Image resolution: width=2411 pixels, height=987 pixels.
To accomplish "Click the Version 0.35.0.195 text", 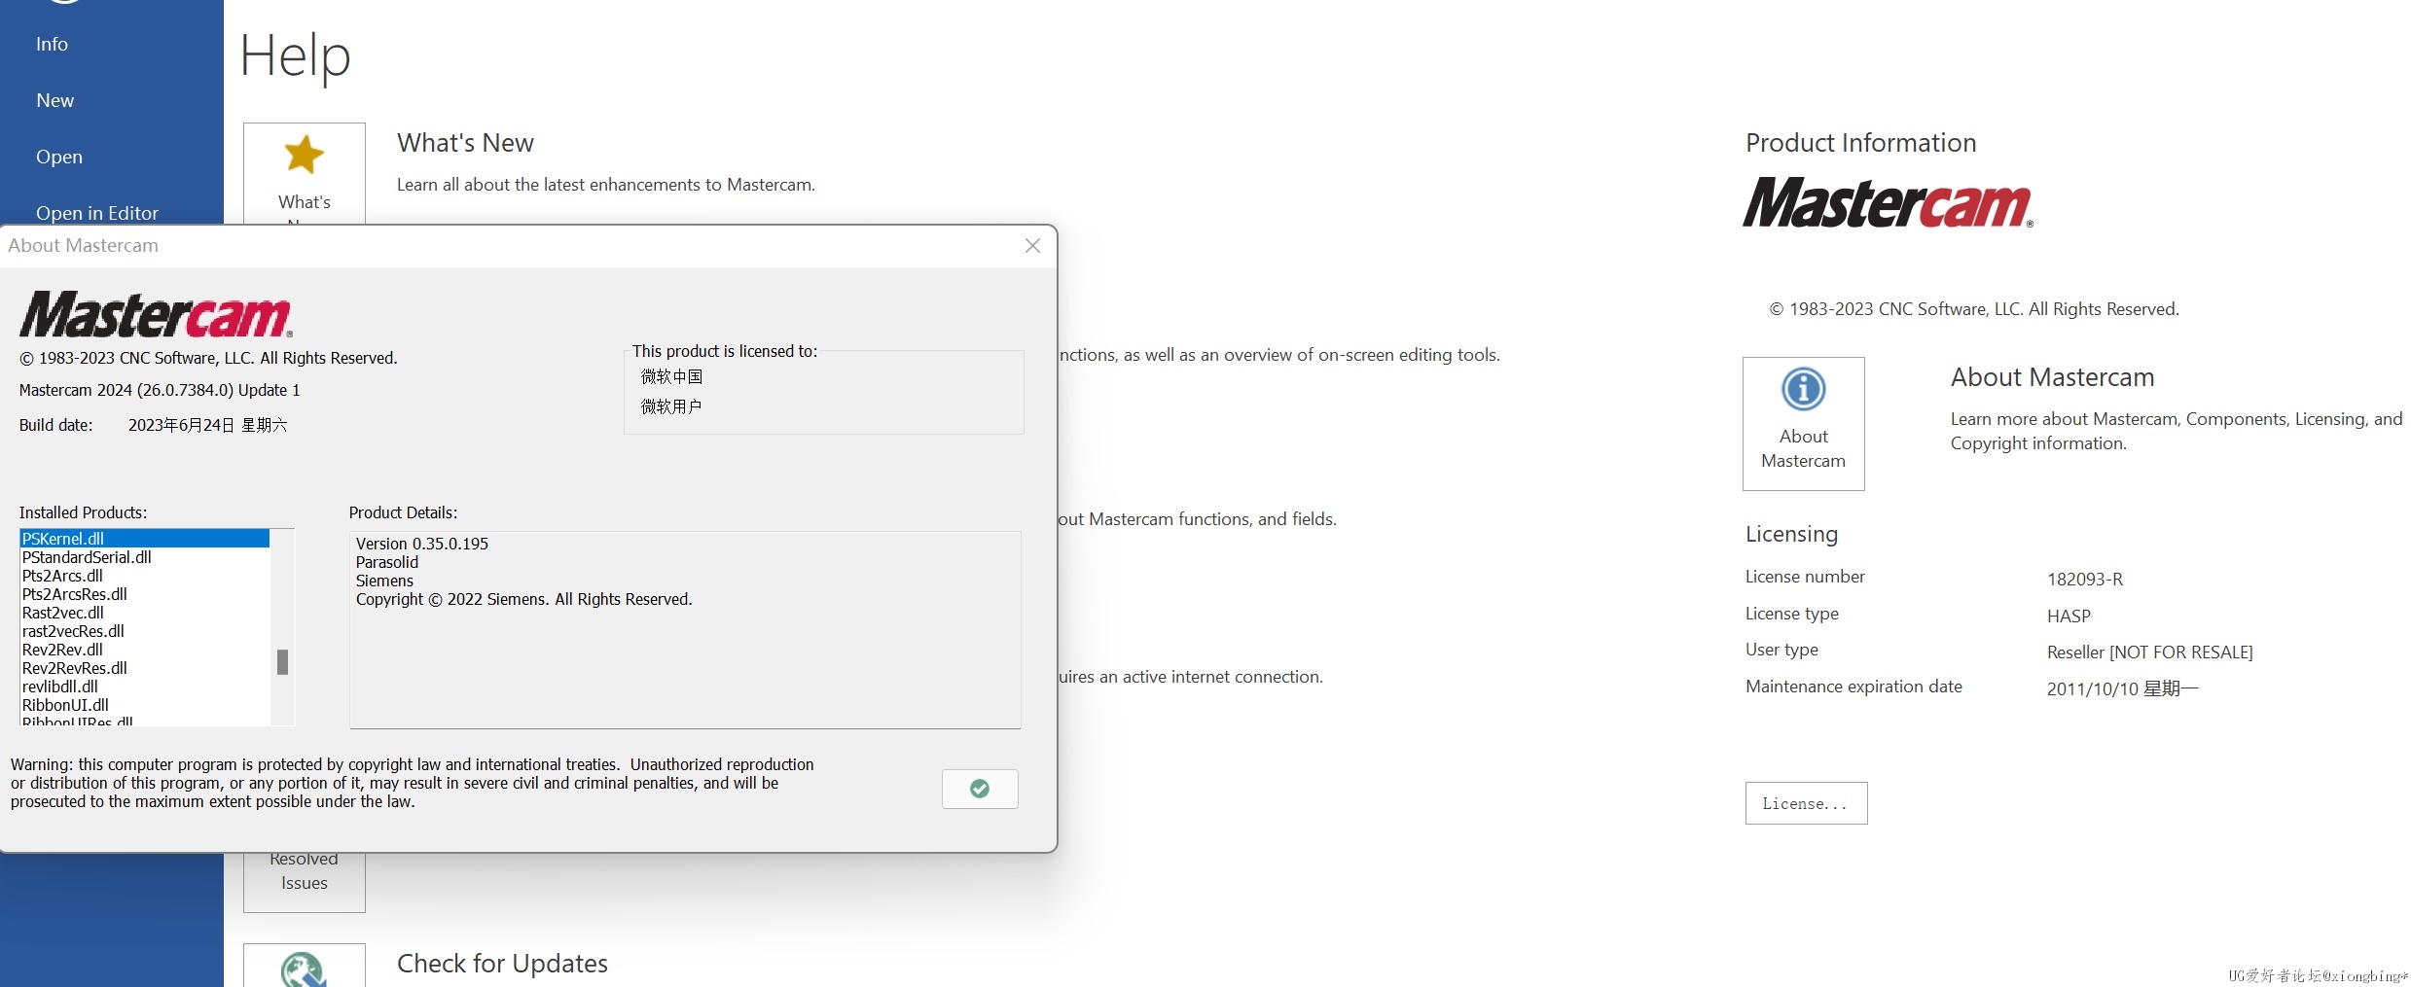I will click(422, 544).
